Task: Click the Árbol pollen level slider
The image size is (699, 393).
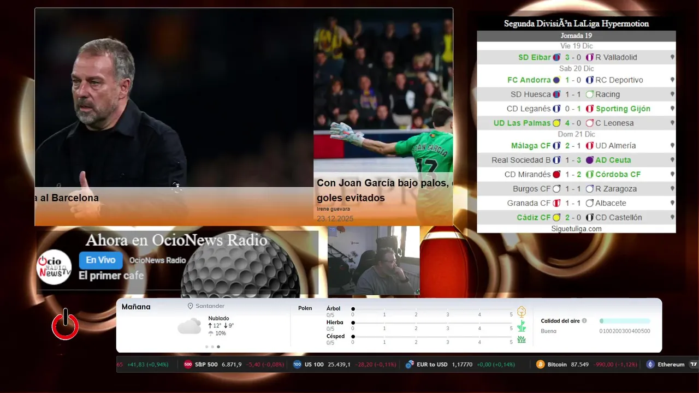Action: coord(432,309)
